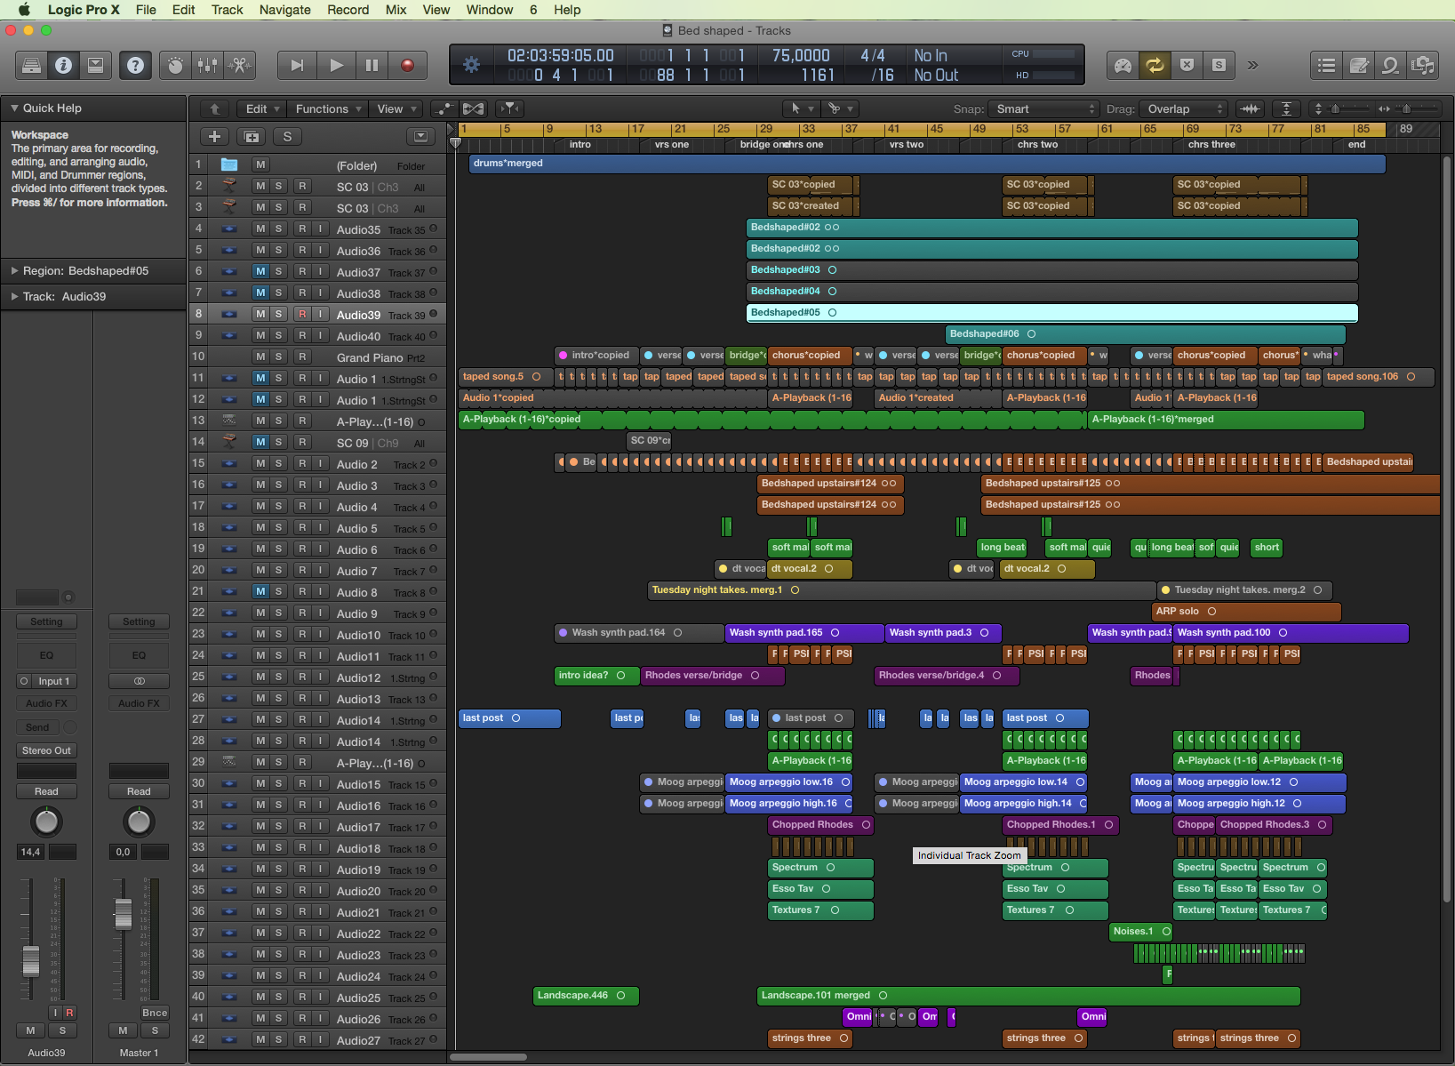Open the Functions menu in the Tracks area

click(328, 108)
